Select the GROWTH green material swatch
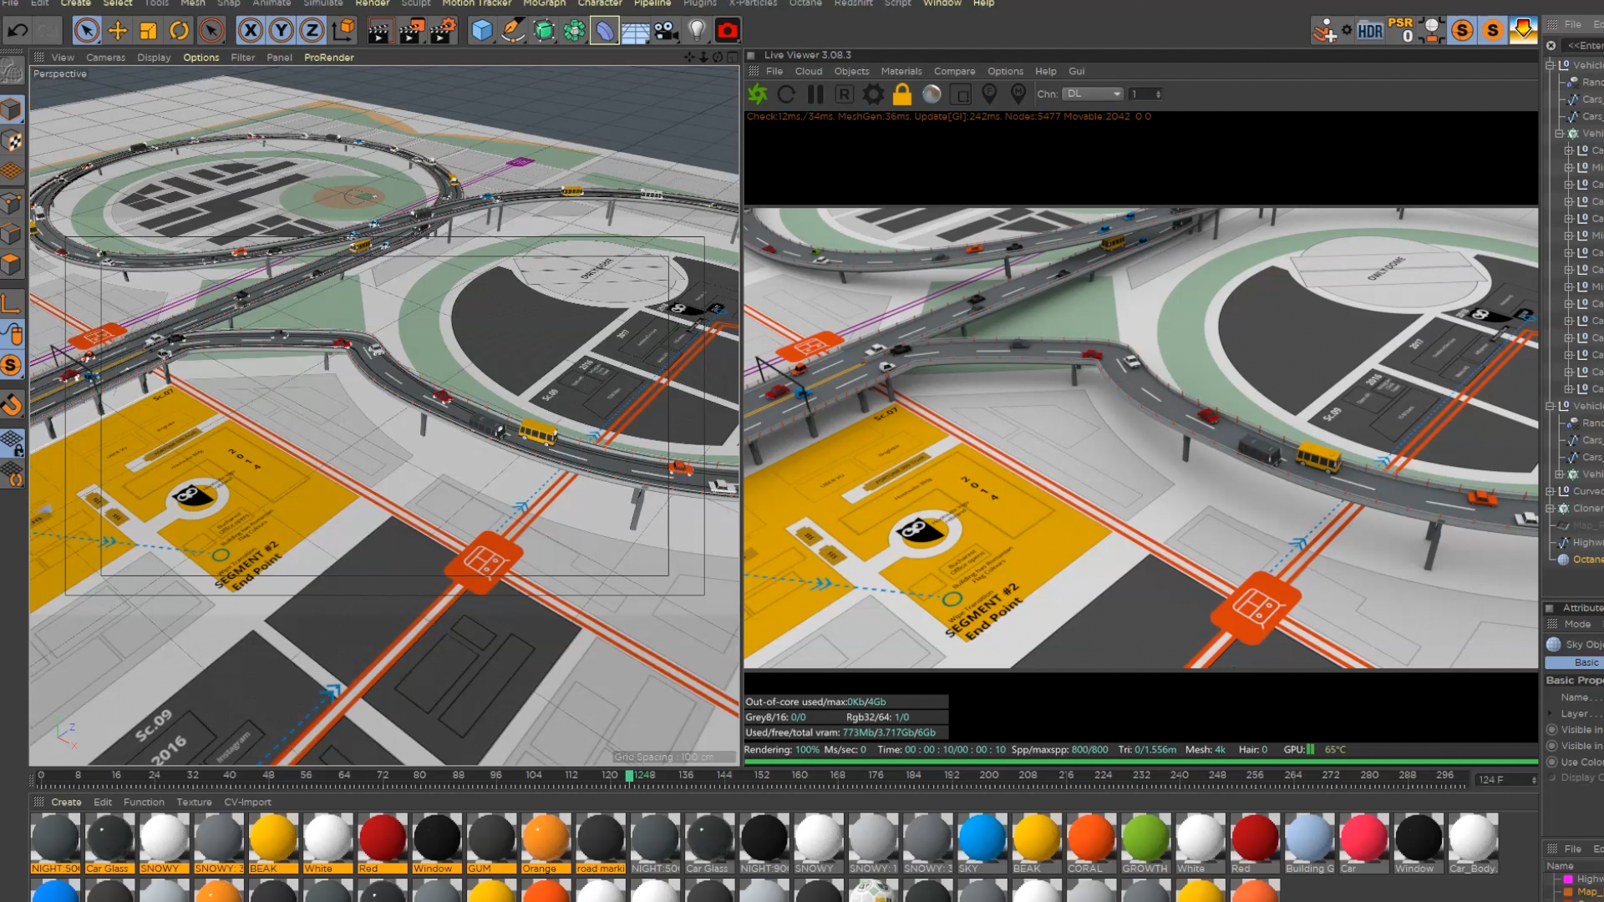Viewport: 1604px width, 902px height. [x=1145, y=843]
